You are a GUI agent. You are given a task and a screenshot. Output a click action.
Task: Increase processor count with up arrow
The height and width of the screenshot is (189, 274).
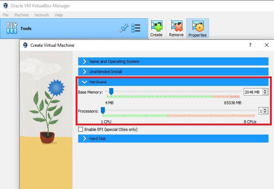pos(265,109)
